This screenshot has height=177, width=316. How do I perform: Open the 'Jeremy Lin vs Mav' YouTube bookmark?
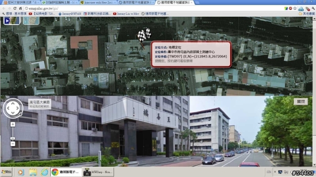click(x=126, y=14)
